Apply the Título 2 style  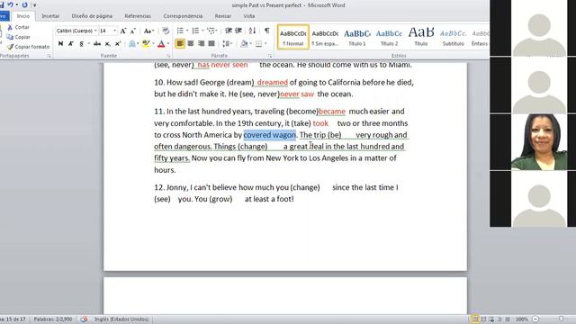point(389,37)
